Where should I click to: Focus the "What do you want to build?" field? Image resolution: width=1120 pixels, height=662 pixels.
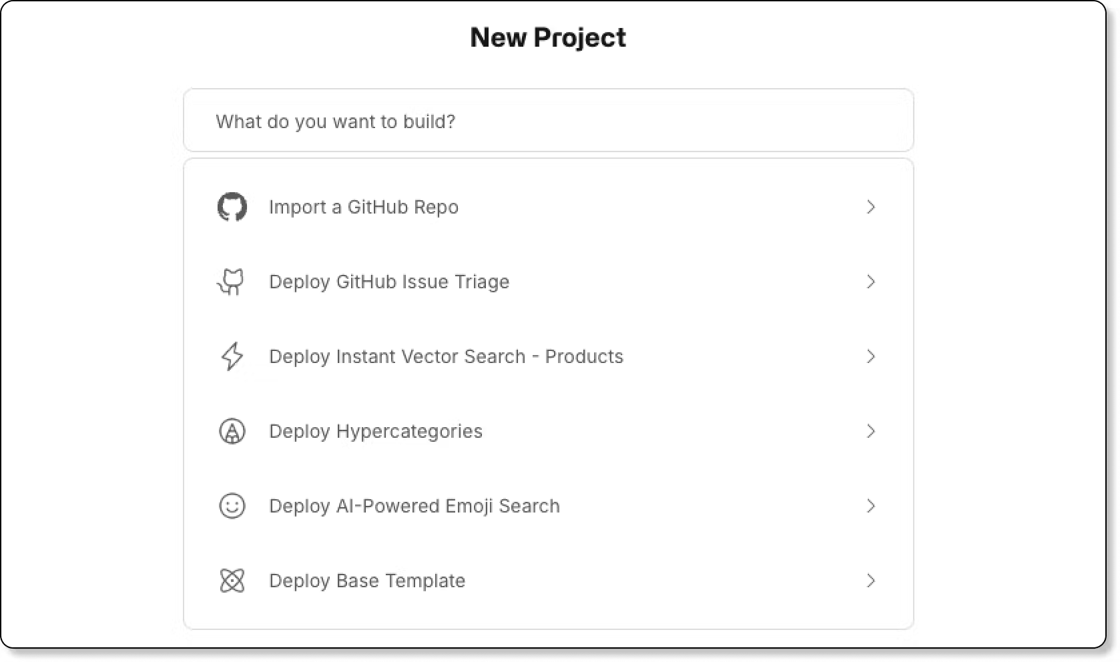click(x=549, y=121)
